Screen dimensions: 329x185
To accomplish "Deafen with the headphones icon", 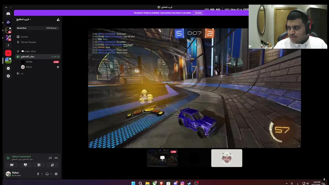I will pyautogui.click(x=47, y=174).
